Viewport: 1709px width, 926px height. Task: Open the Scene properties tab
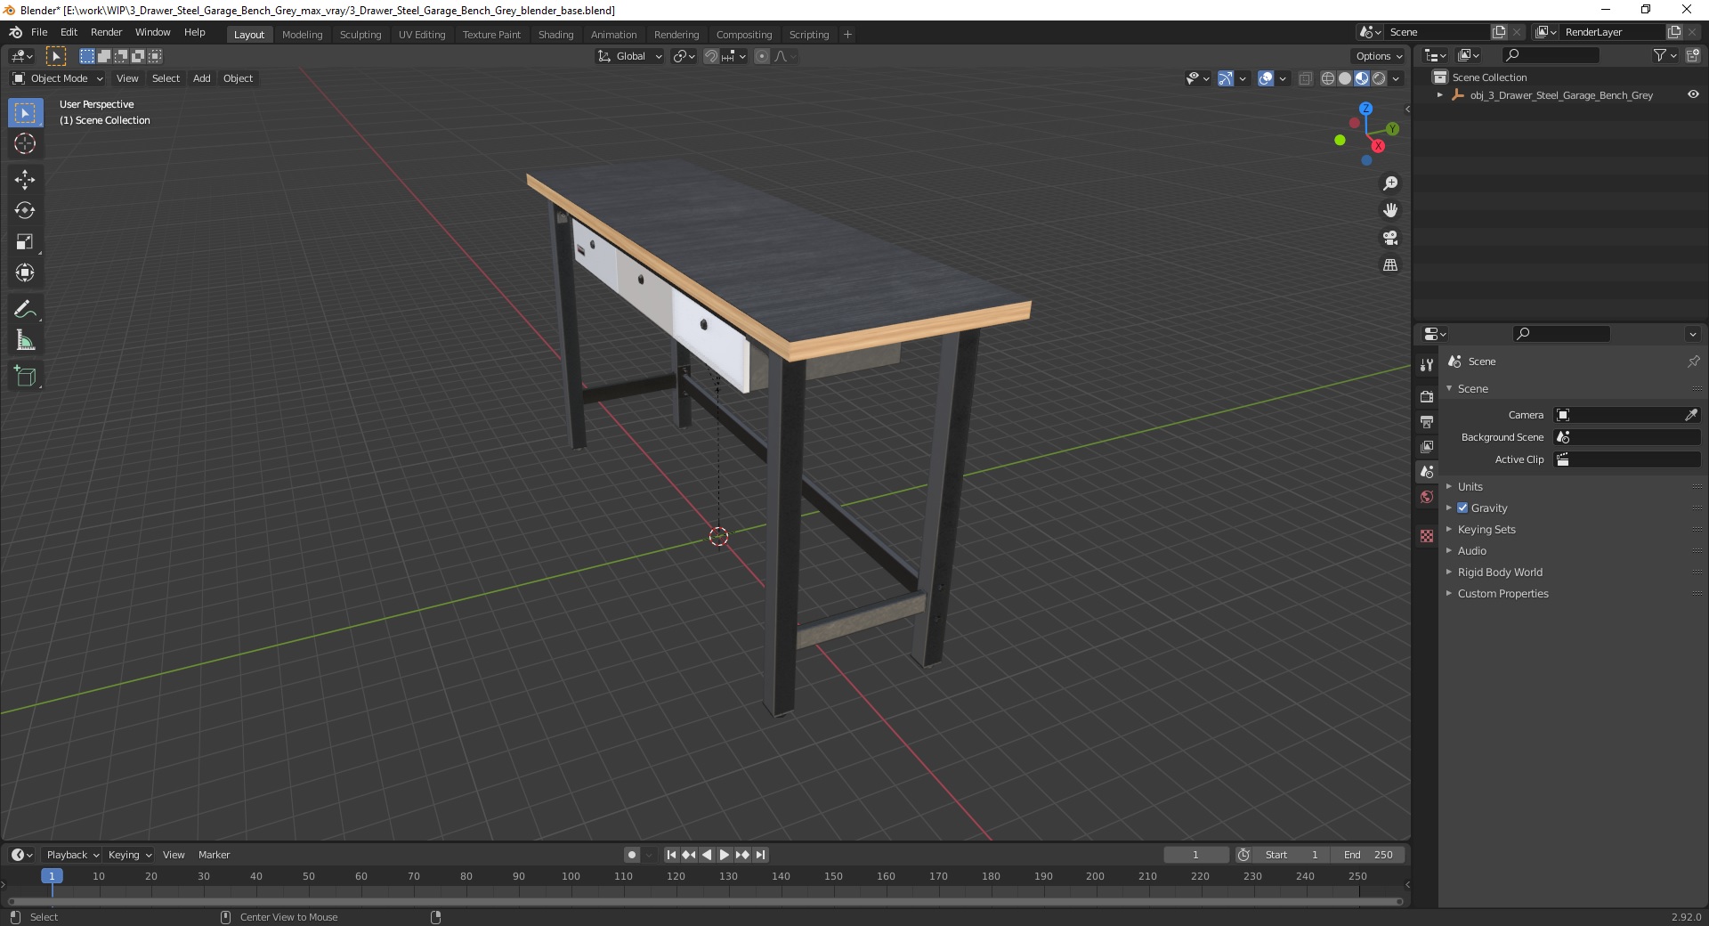1427,472
